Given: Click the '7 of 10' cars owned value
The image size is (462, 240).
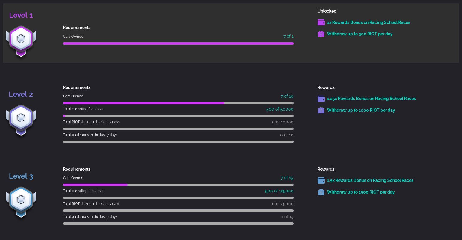Looking at the screenshot, I should (x=287, y=96).
